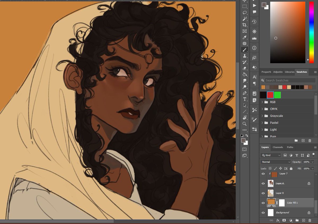
Task: Open the Info panel icon
Action: click(x=254, y=48)
